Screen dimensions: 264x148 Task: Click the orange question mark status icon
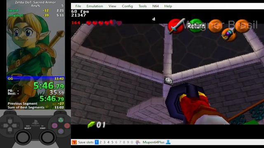click(74, 142)
